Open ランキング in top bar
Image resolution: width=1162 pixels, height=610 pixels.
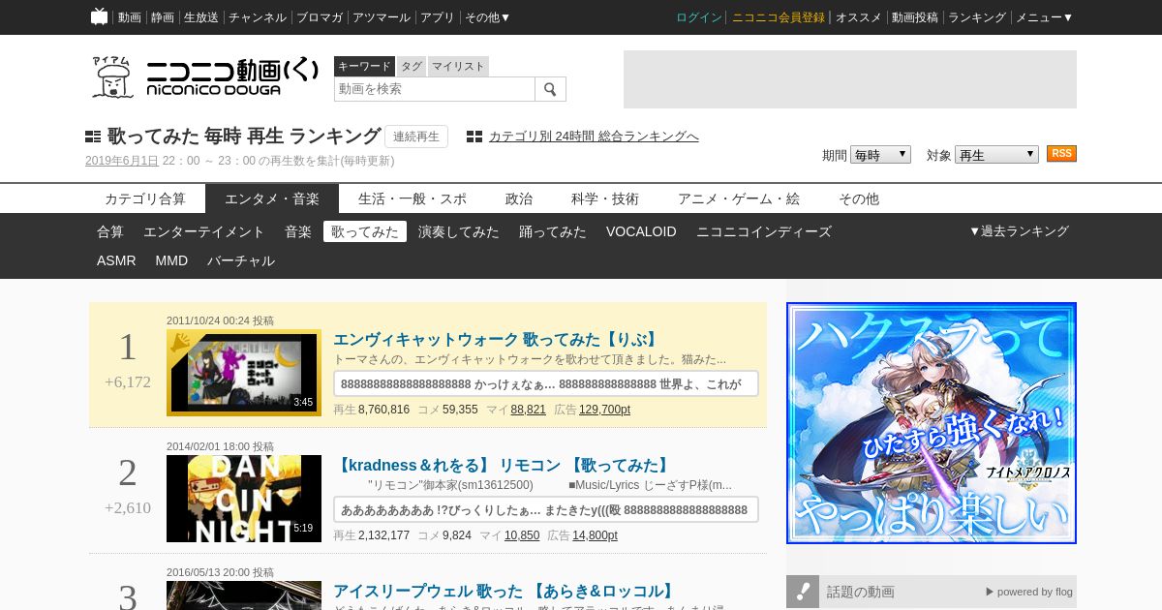(977, 17)
